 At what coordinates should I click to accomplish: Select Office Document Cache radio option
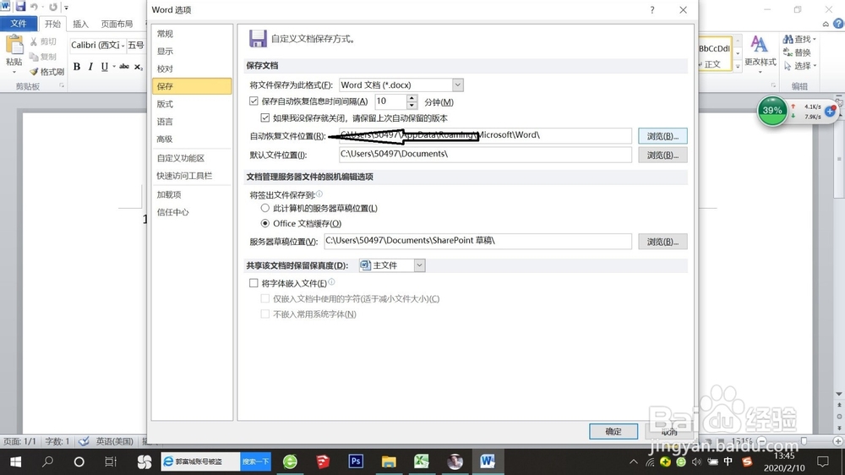point(264,223)
